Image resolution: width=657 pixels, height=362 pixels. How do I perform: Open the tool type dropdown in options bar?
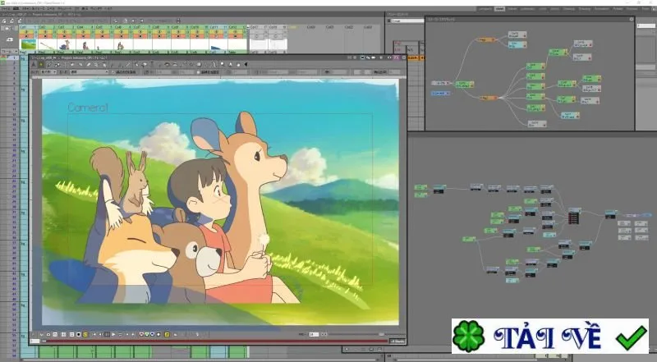[49, 72]
